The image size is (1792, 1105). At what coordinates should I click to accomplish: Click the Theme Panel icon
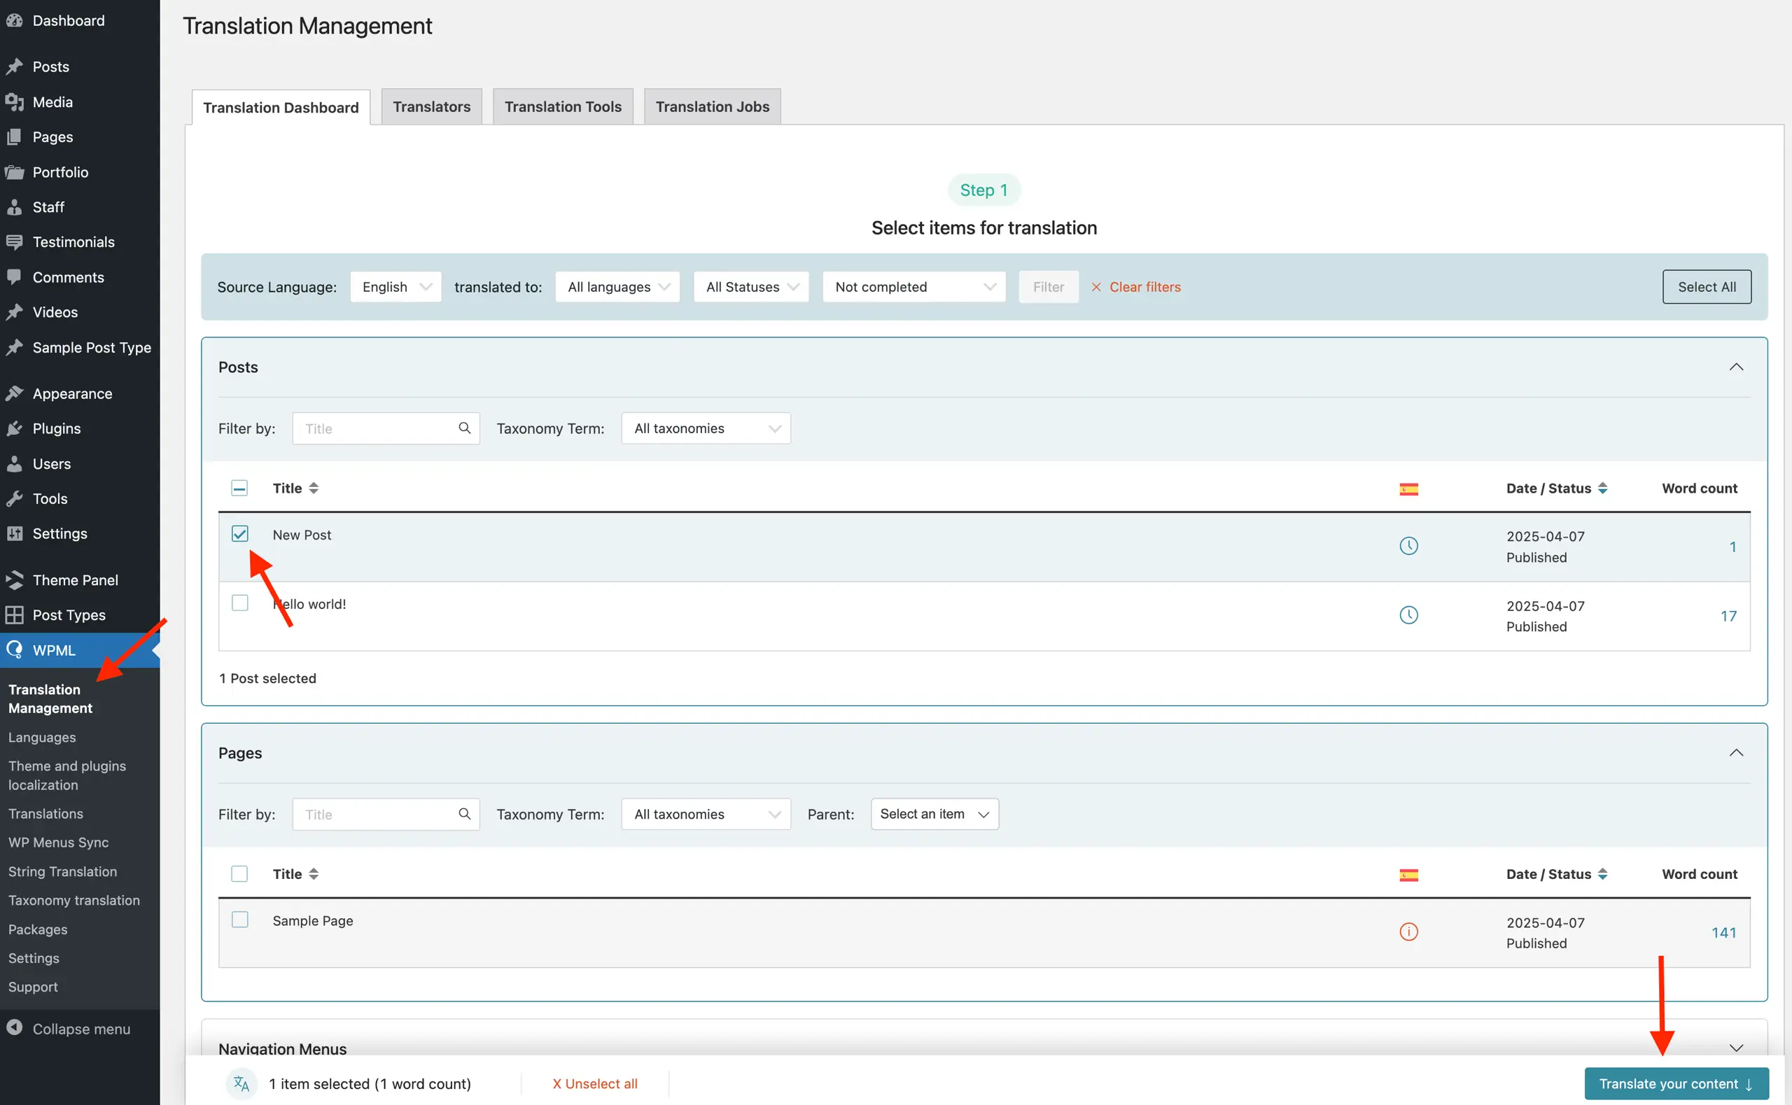15,579
